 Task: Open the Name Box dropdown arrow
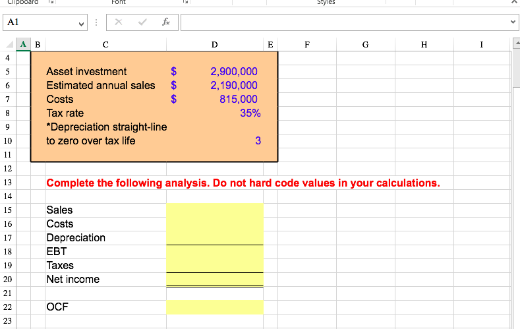point(81,24)
